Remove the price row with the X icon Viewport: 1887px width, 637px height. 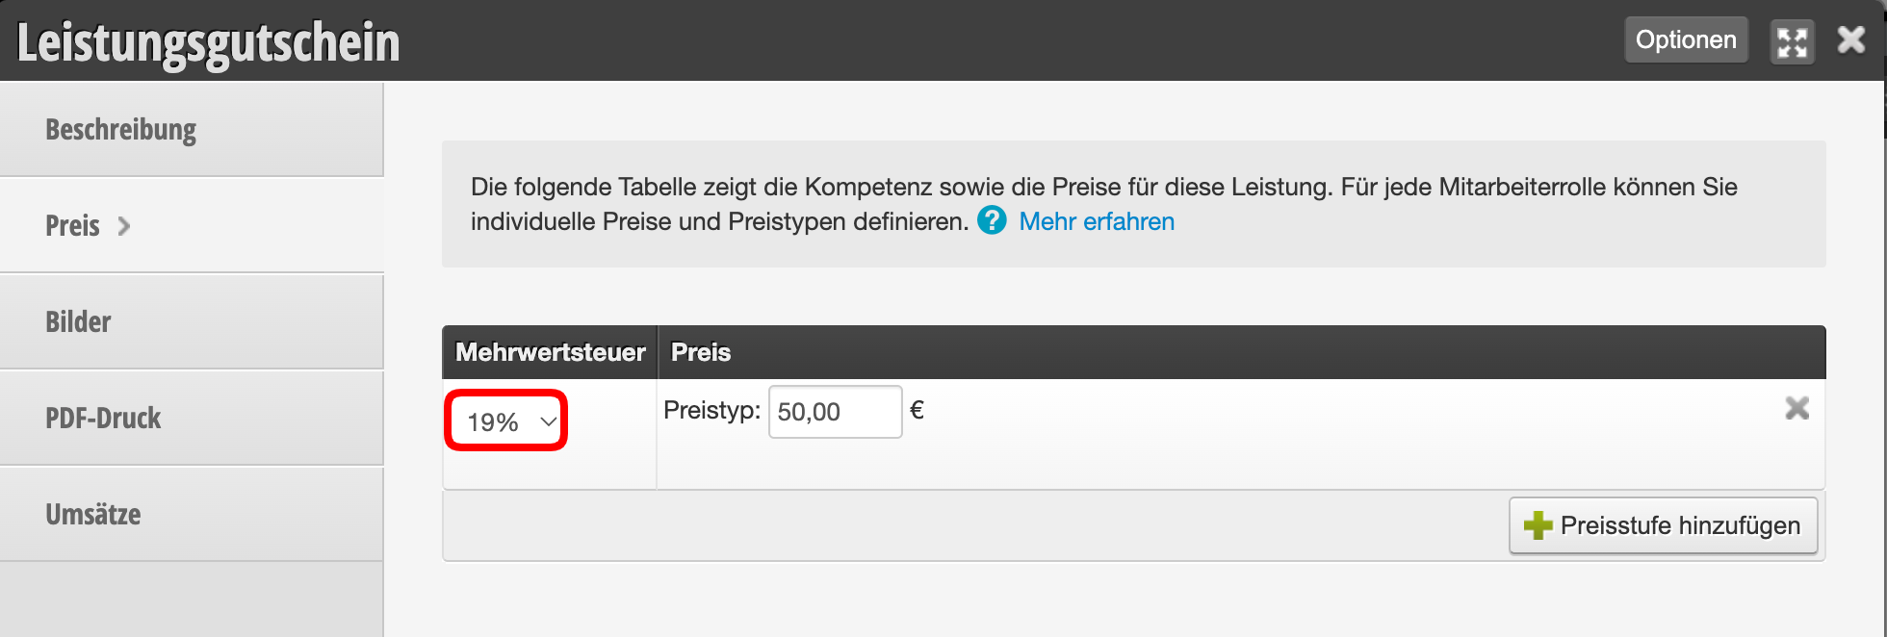[x=1797, y=408]
